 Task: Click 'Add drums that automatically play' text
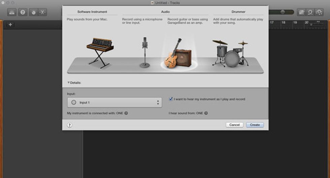[238, 21]
